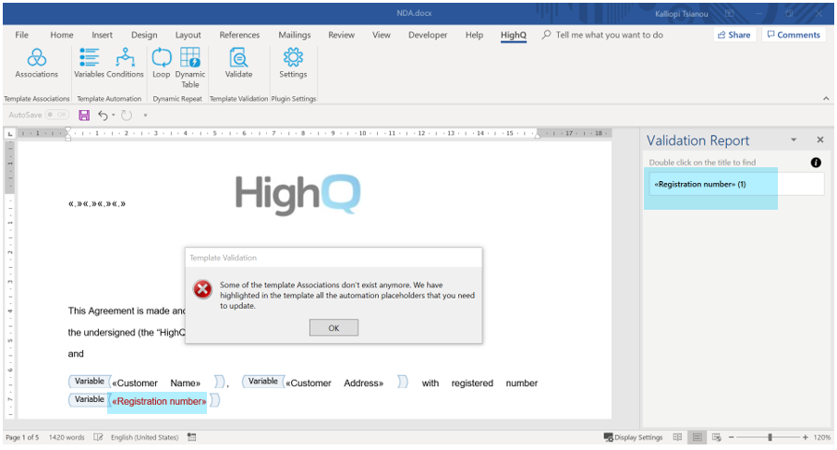The image size is (837, 450).
Task: Open Validation Report pane options dropdown
Action: pyautogui.click(x=794, y=140)
